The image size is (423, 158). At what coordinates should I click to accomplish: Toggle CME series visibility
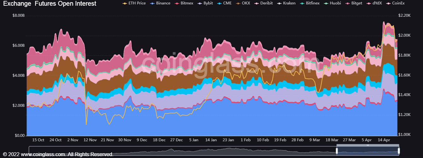[x=225, y=3]
